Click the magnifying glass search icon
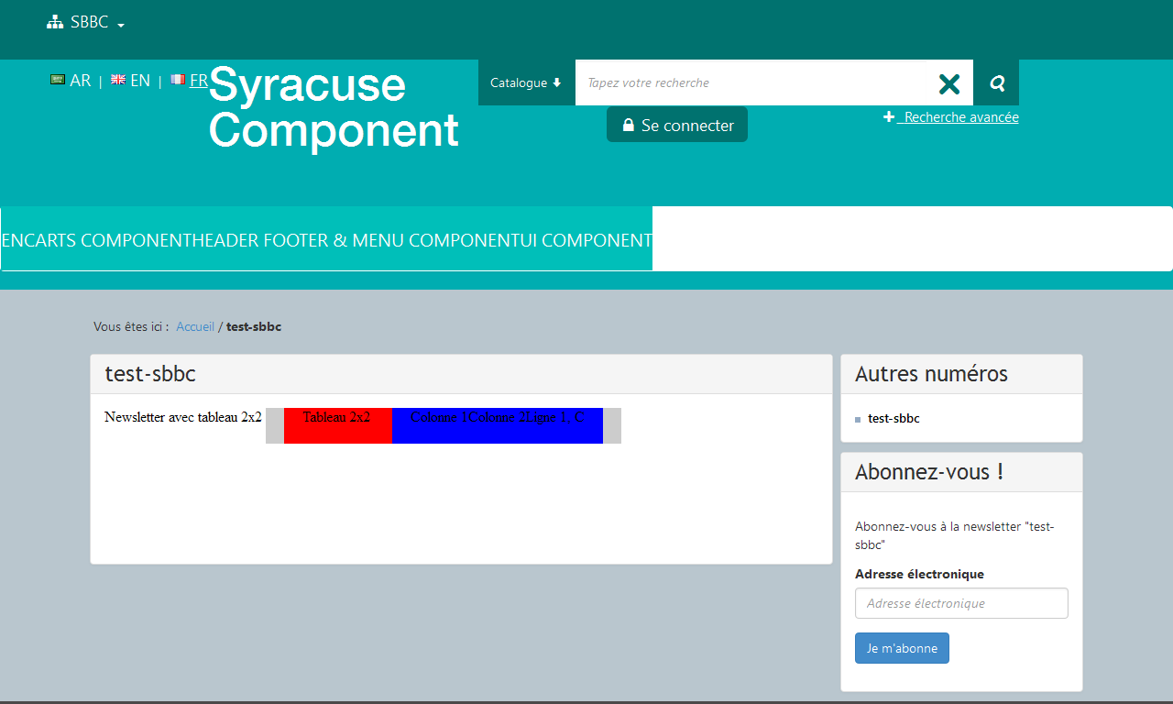Viewport: 1173px width, 704px height. tap(997, 83)
